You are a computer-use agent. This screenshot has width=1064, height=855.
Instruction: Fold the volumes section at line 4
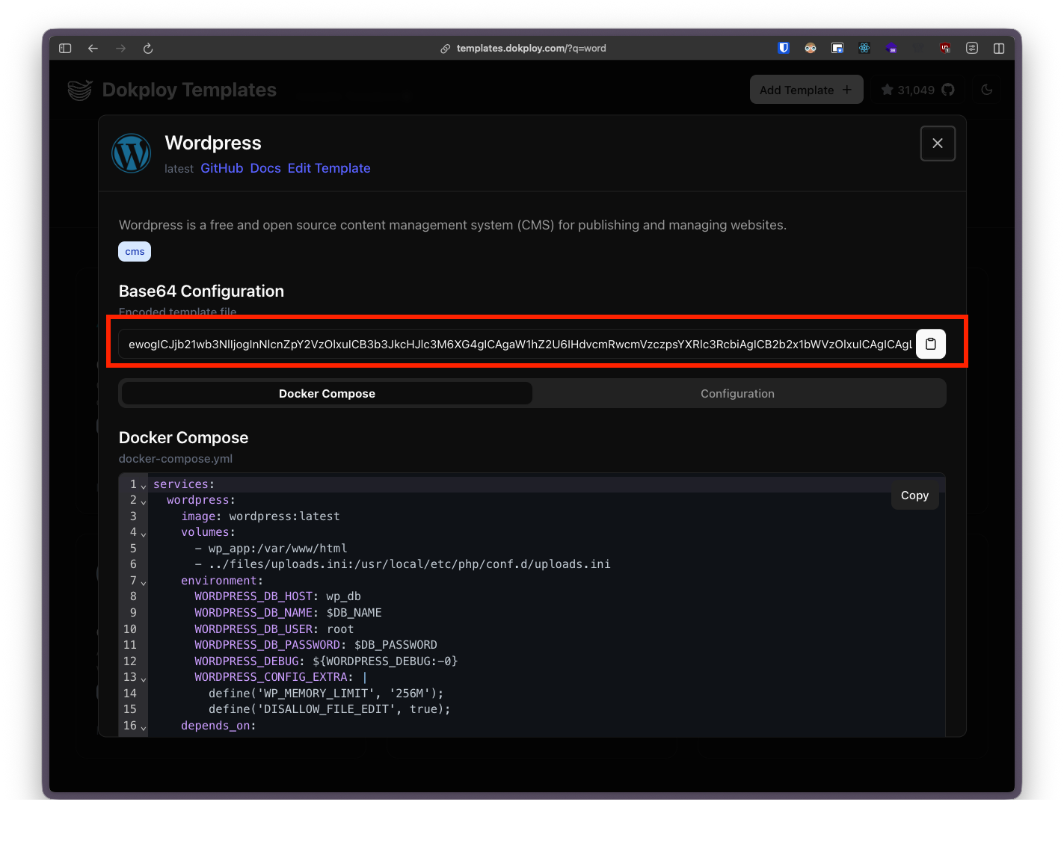pyautogui.click(x=144, y=534)
